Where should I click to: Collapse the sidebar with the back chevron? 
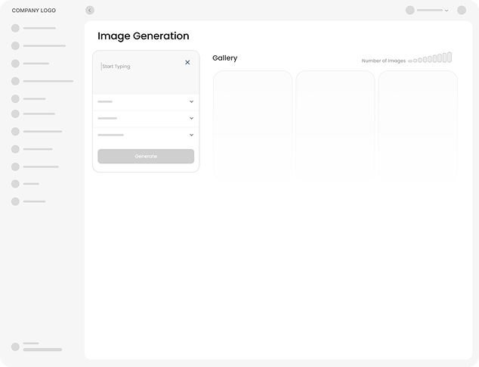click(90, 11)
